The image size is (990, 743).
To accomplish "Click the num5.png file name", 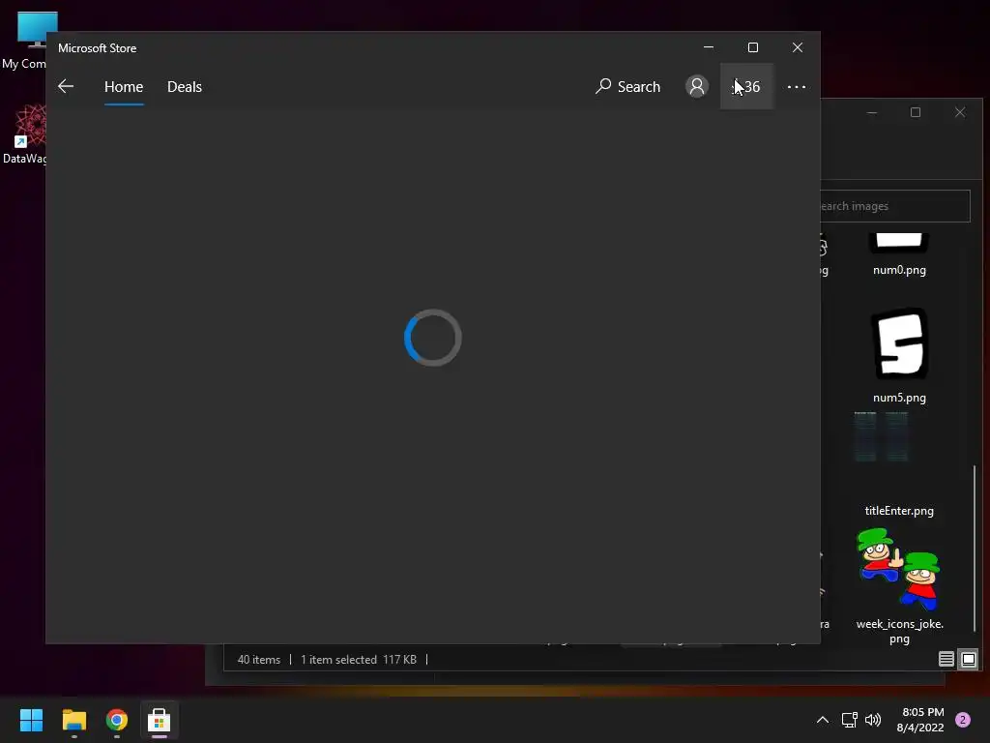I will point(899,398).
